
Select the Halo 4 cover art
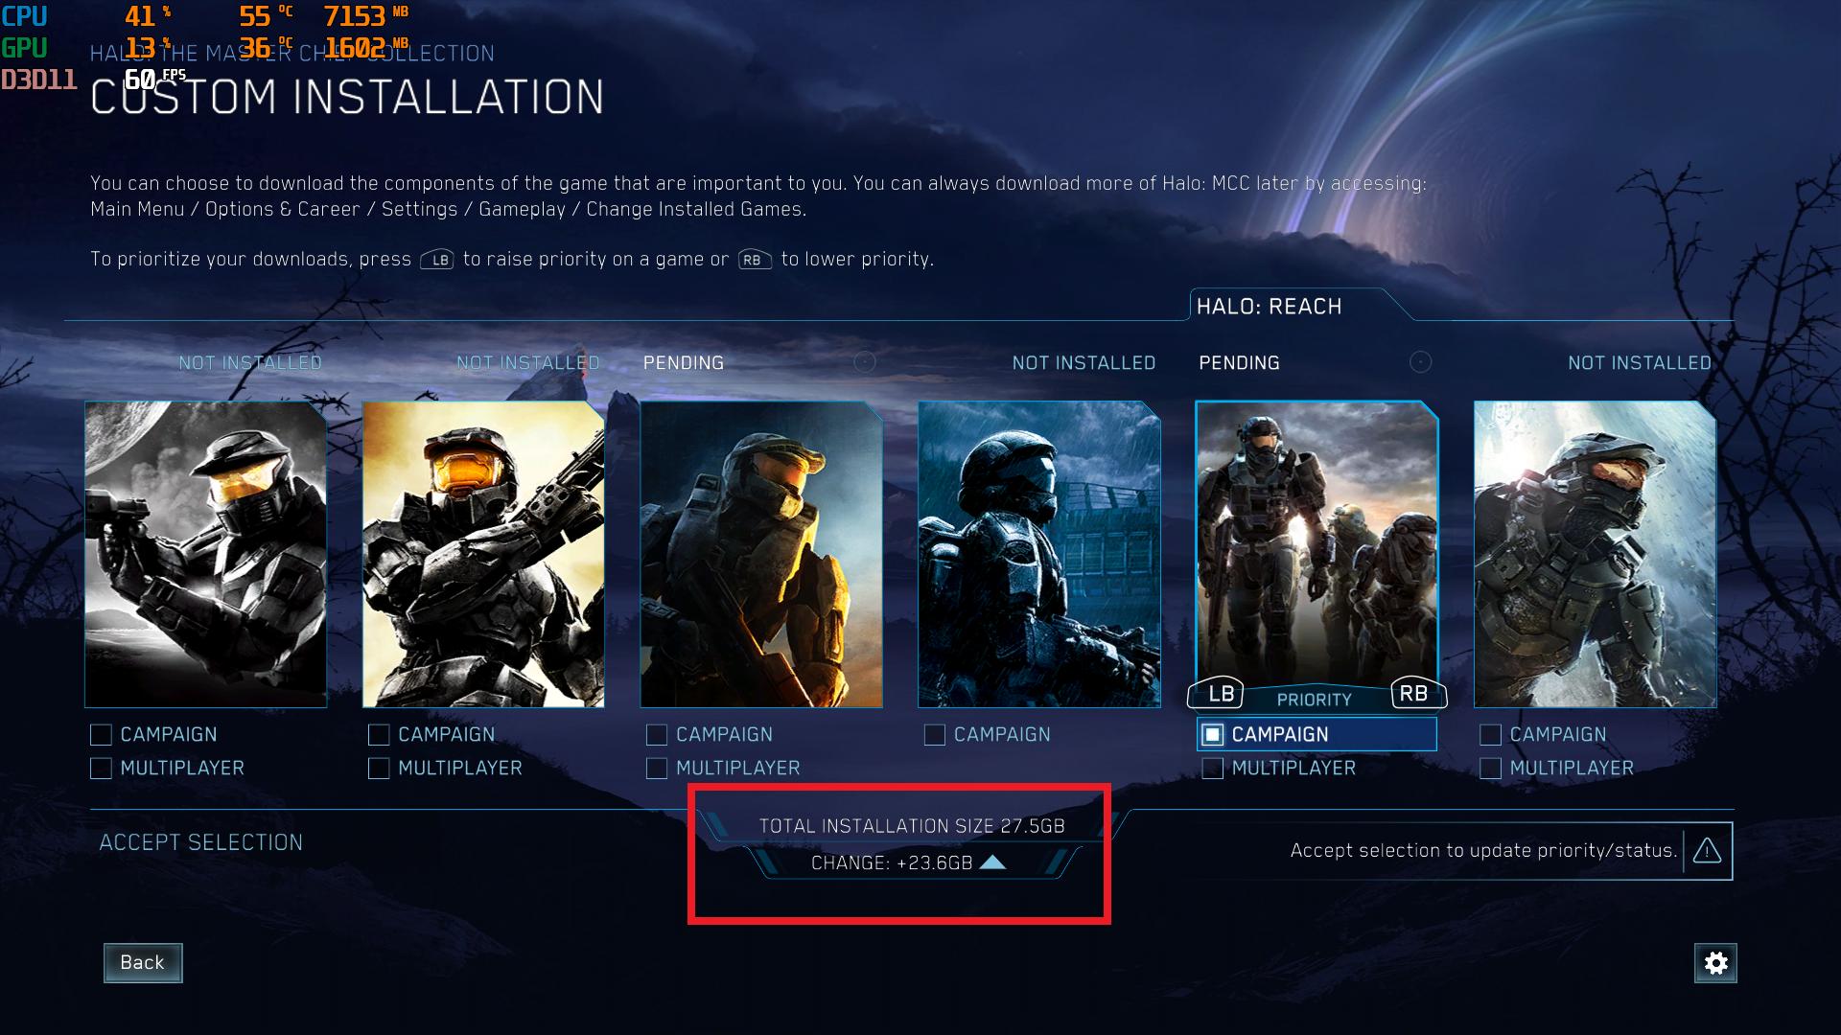[1595, 554]
